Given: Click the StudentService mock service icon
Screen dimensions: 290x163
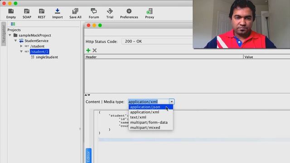Looking at the screenshot, I should pyautogui.click(x=21, y=41).
